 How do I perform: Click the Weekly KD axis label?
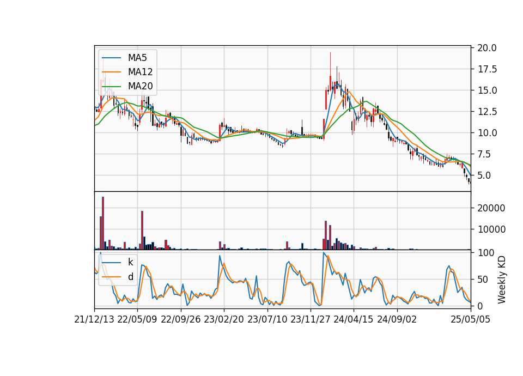[x=502, y=280]
